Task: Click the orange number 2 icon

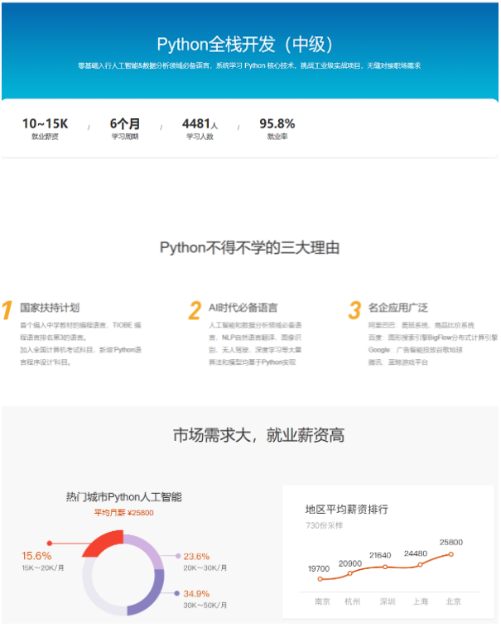Action: click(x=195, y=310)
